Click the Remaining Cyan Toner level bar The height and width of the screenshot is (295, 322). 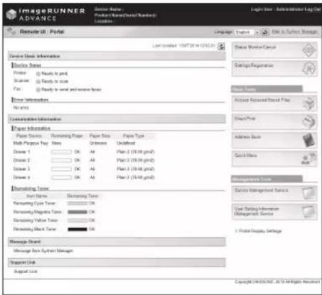click(x=77, y=203)
